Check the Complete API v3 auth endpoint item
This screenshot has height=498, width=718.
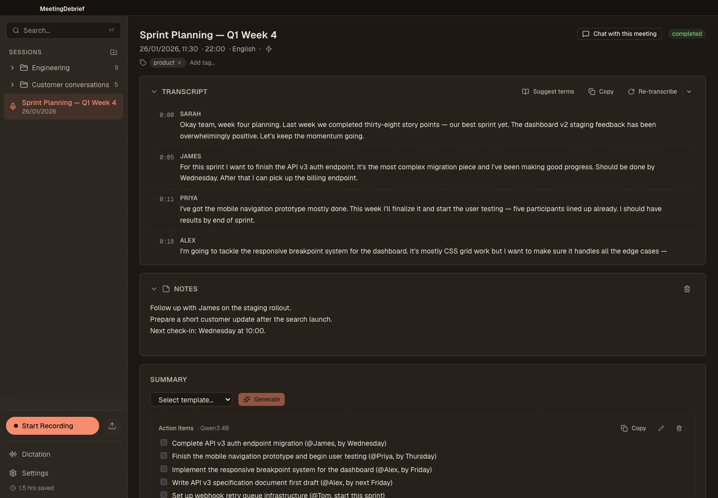click(x=164, y=443)
